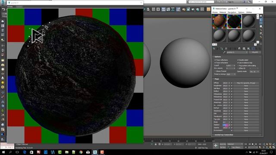Click the Sample UV Tiling icon
This screenshot has width=276, height=155.
point(261,26)
